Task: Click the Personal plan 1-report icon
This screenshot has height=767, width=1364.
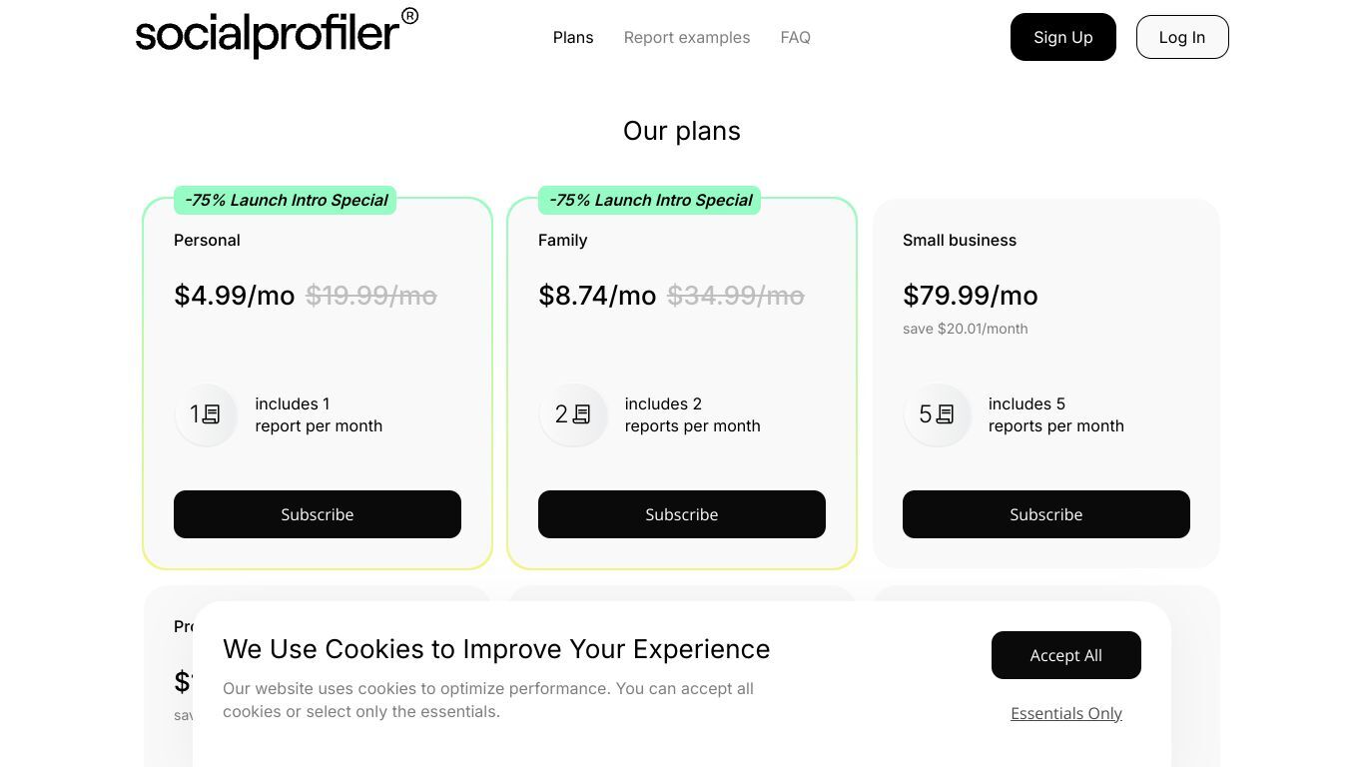Action: point(206,414)
